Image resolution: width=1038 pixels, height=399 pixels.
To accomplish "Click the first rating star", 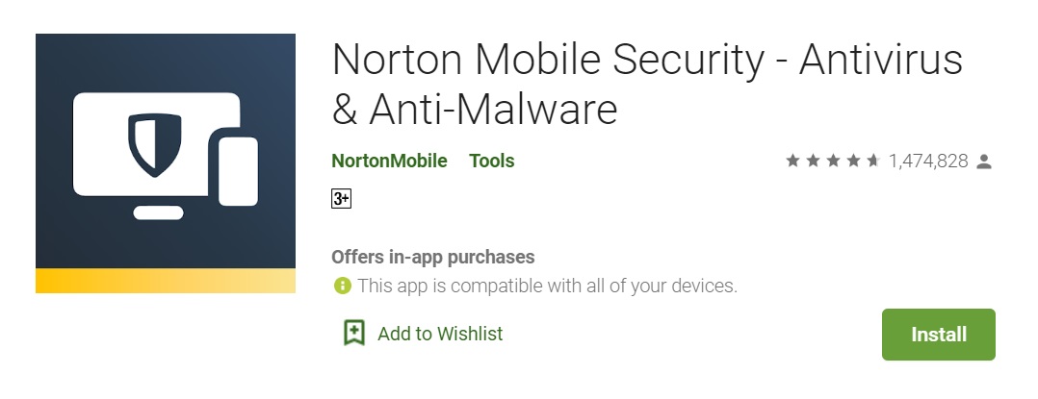I will pos(792,162).
